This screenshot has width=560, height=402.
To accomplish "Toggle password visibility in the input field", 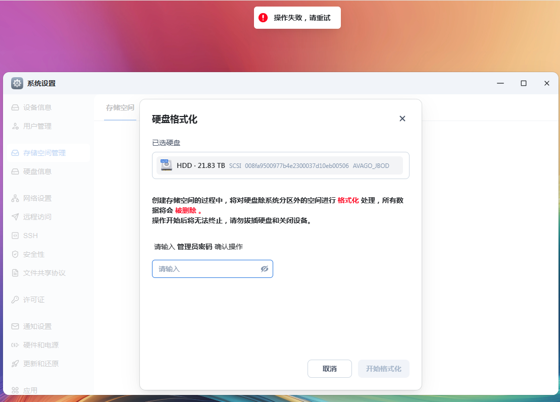I will (264, 269).
